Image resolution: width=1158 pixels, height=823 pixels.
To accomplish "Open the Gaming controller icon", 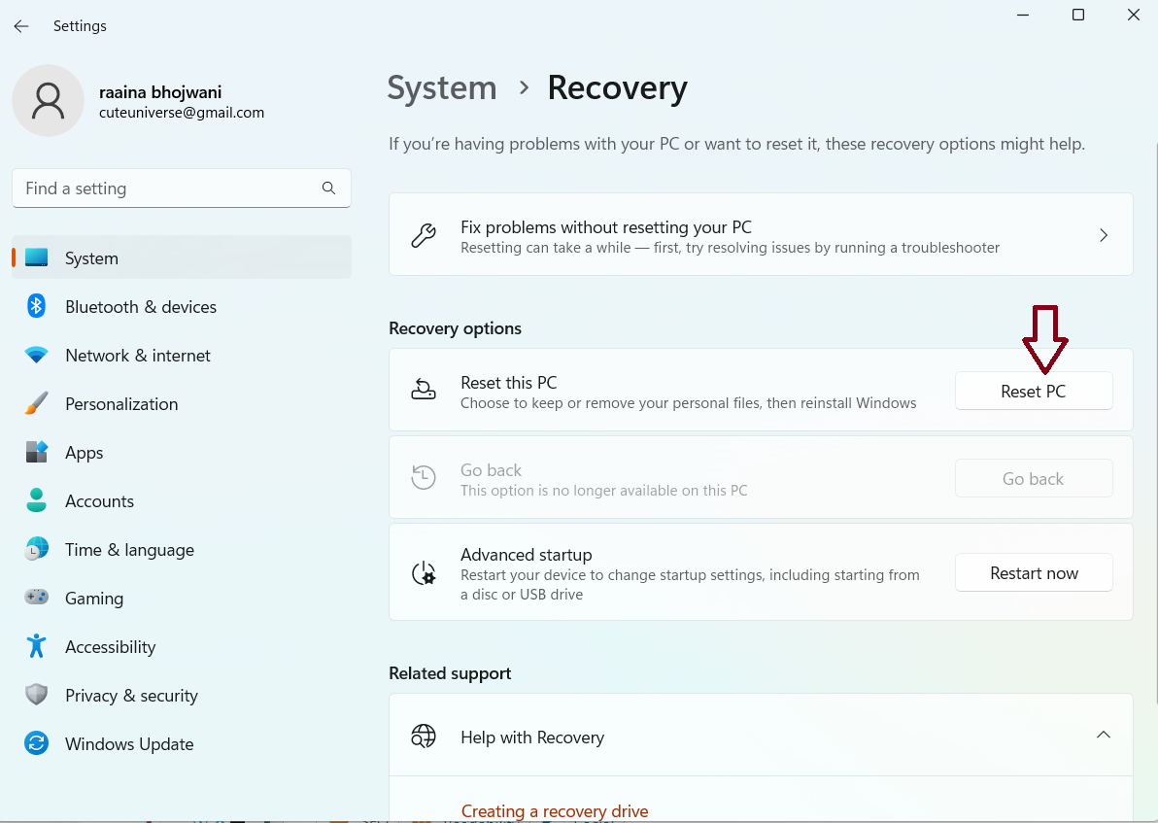I will (37, 599).
